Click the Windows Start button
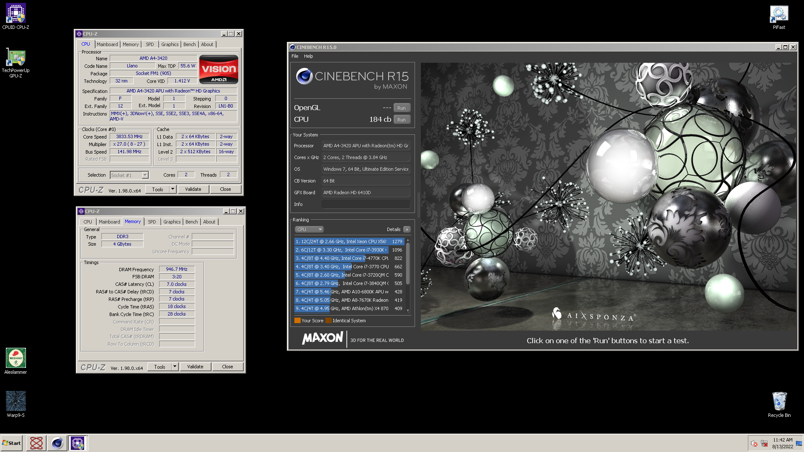804x452 pixels. click(x=12, y=443)
